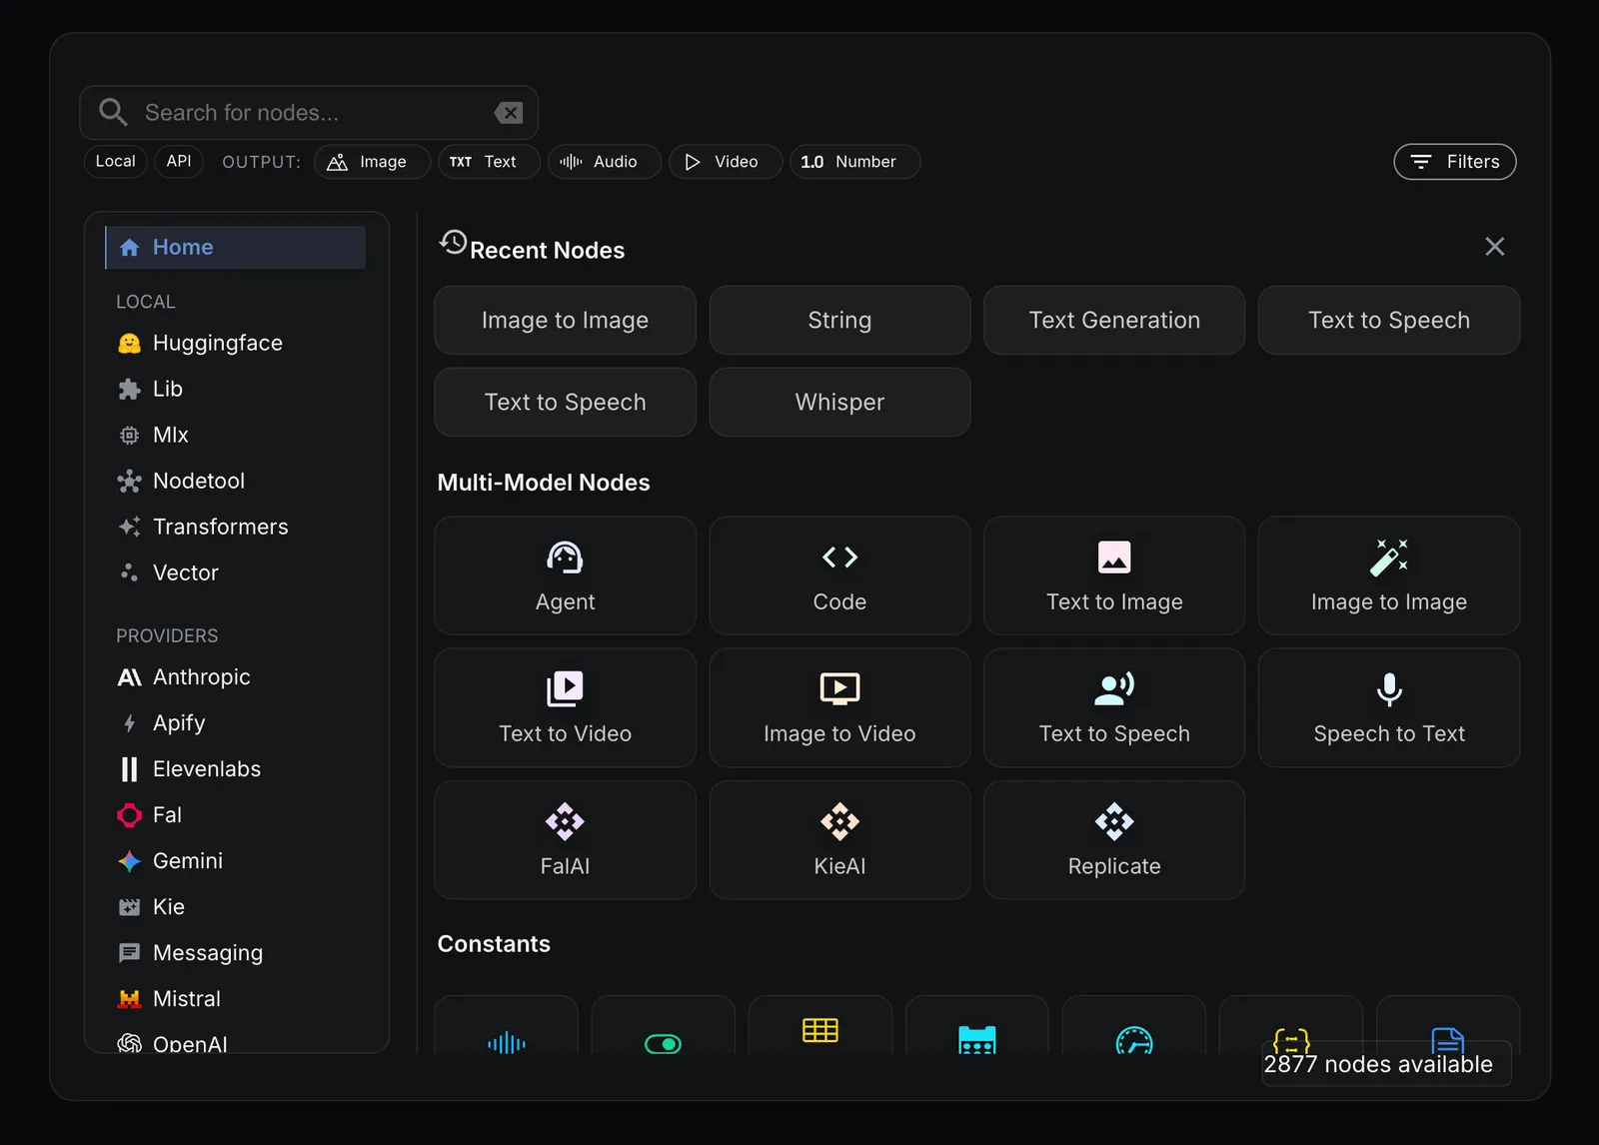Select the Messaging provider
The width and height of the screenshot is (1599, 1145).
[236, 952]
